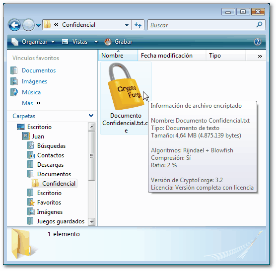Click the Documentos icon in favorites
This screenshot has height=271, width=276.
pyautogui.click(x=14, y=70)
